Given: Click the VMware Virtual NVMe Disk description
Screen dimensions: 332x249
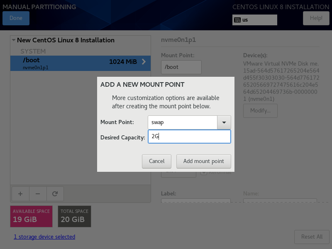Looking at the screenshot, I should click(281, 81).
